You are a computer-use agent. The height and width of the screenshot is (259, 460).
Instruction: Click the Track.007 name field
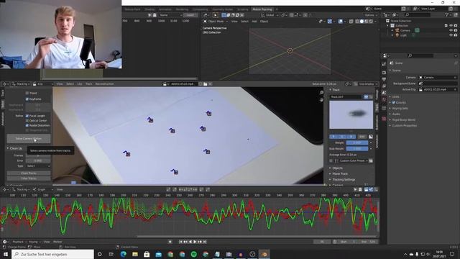[346, 96]
